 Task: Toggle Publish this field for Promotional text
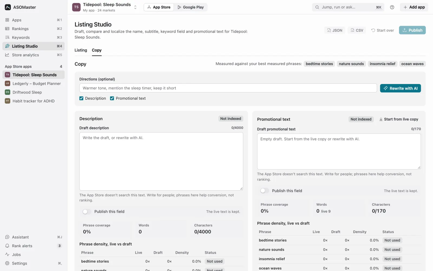264,191
